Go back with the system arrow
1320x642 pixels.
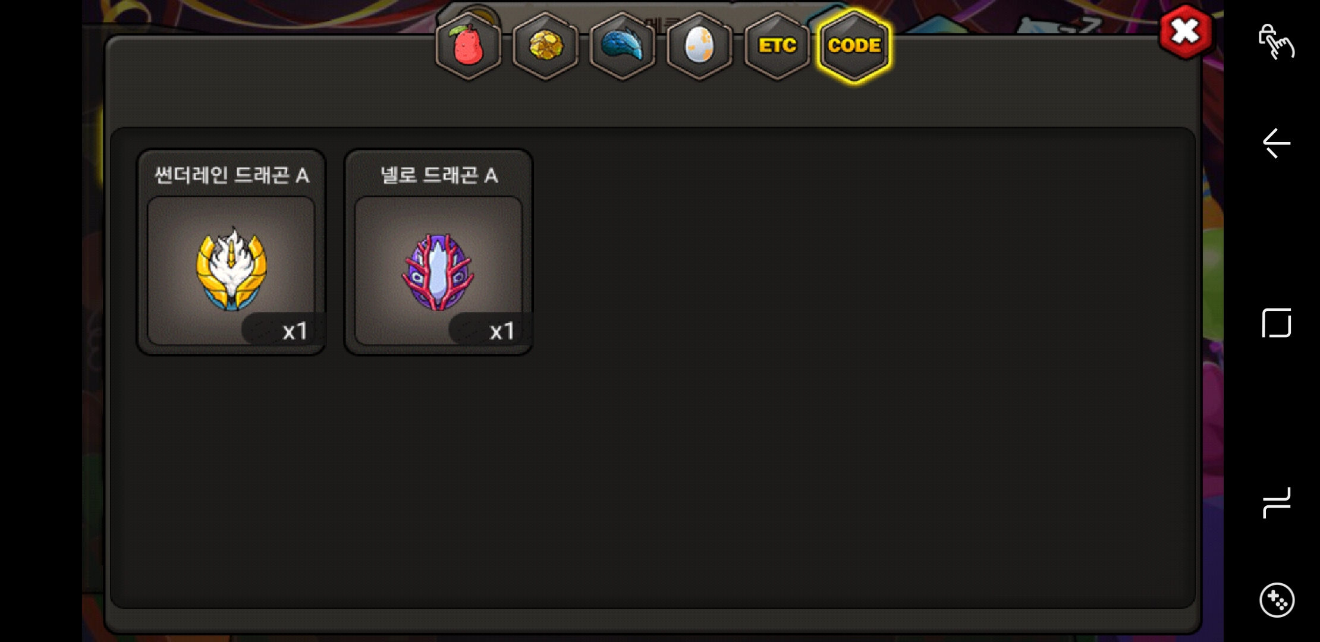(1276, 143)
